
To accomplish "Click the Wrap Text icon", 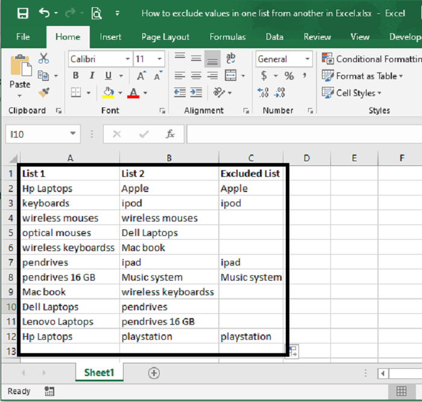I will point(231,59).
